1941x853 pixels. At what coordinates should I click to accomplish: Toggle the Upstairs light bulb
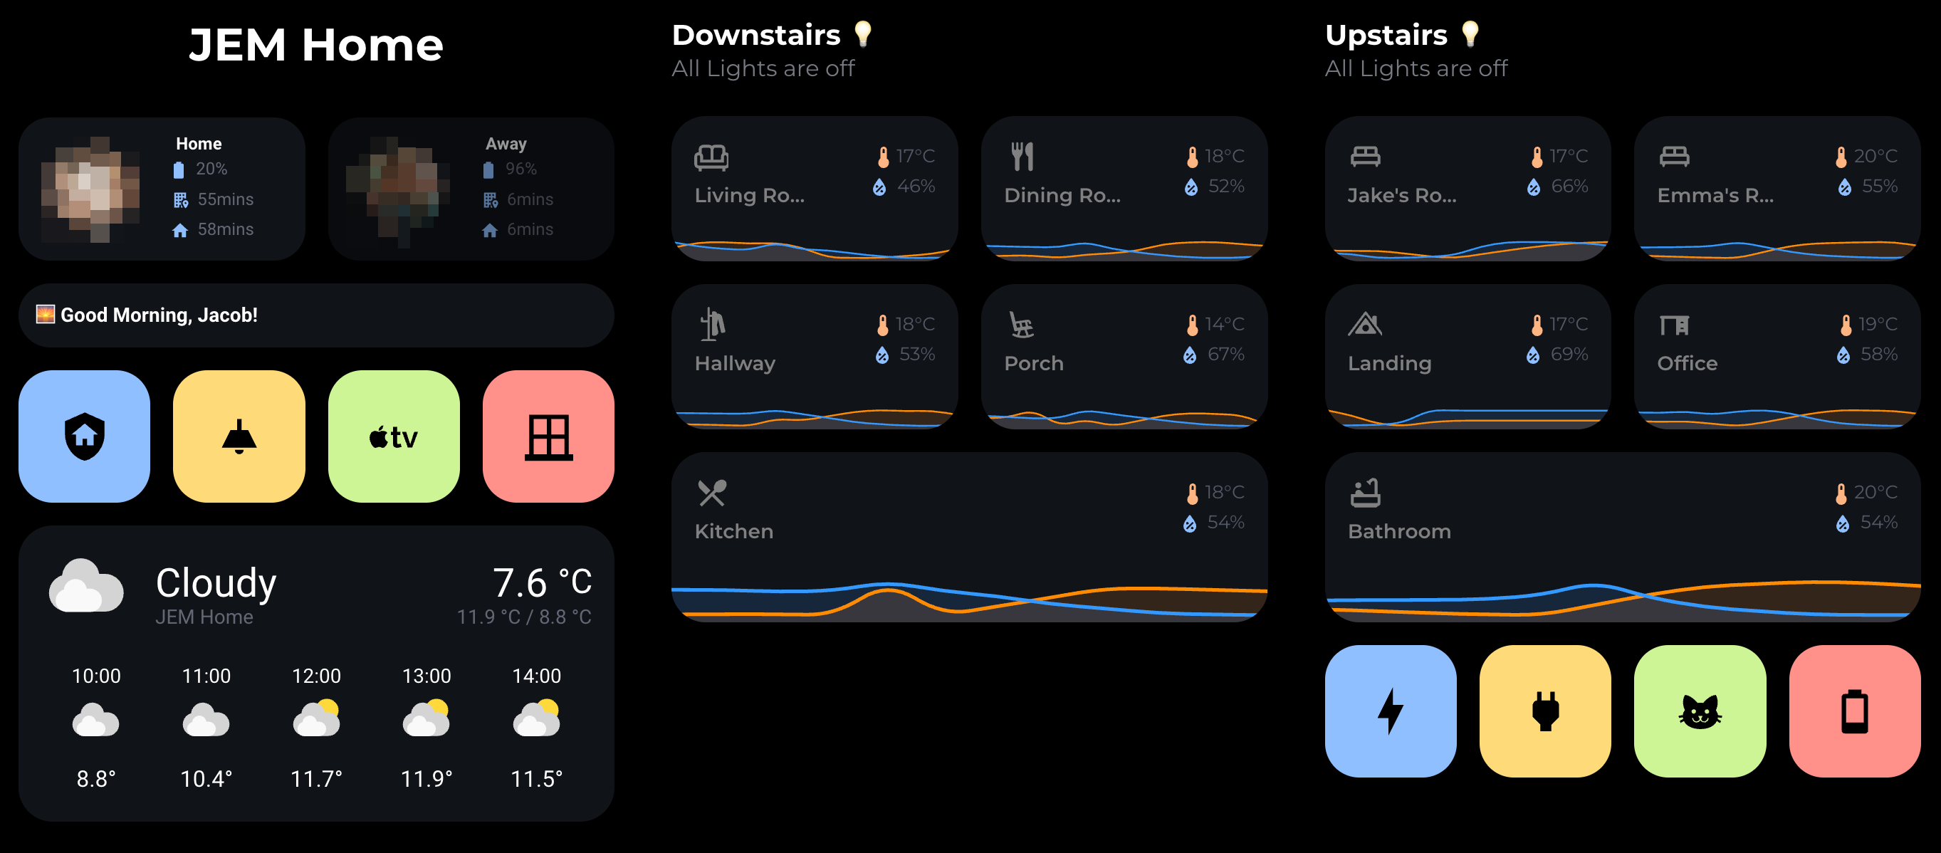(1471, 33)
